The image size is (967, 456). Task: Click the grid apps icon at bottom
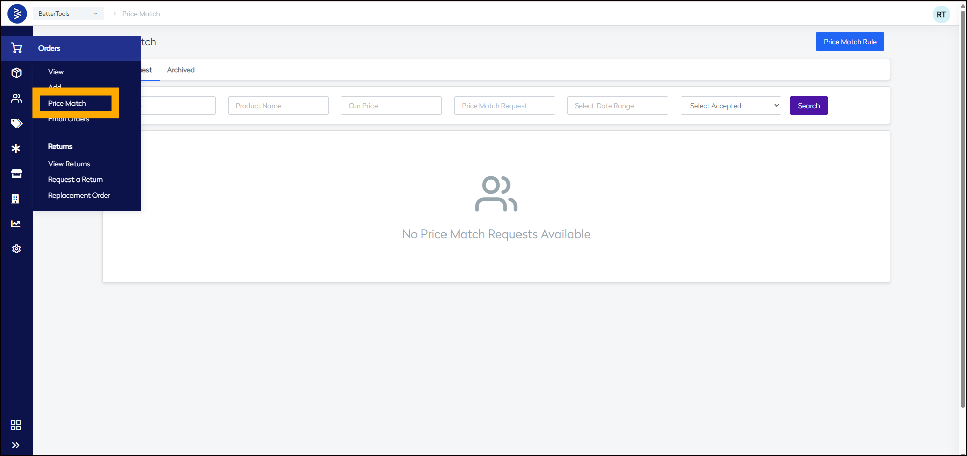tap(16, 425)
